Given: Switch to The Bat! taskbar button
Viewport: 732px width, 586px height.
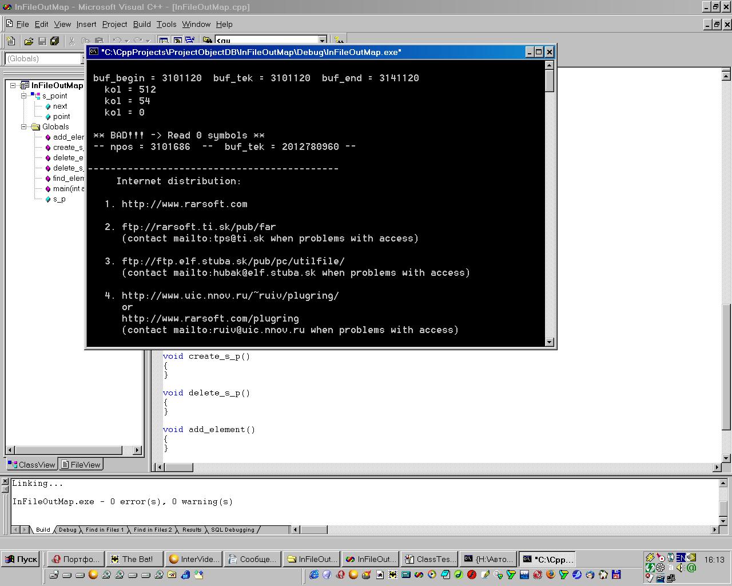Looking at the screenshot, I should coord(132,559).
